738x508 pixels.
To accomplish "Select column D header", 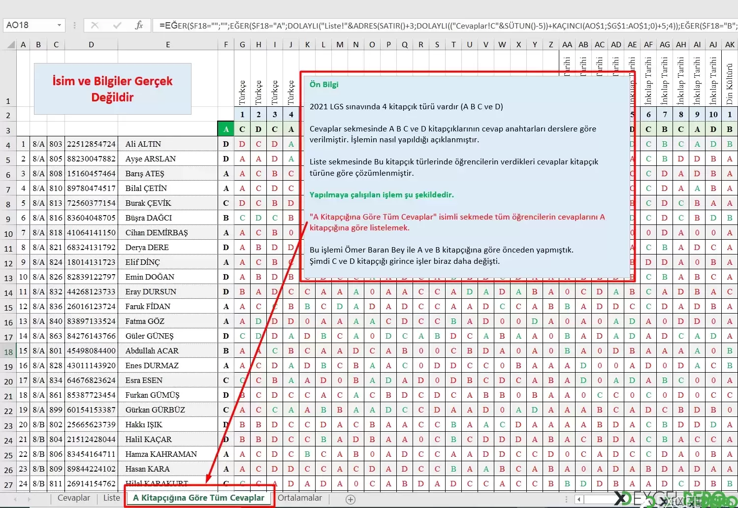I will [91, 44].
